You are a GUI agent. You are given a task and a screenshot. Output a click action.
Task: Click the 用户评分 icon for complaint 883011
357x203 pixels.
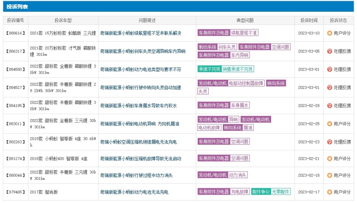point(329,124)
